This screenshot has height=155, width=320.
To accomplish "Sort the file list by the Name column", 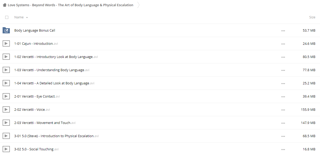I will point(19,17).
